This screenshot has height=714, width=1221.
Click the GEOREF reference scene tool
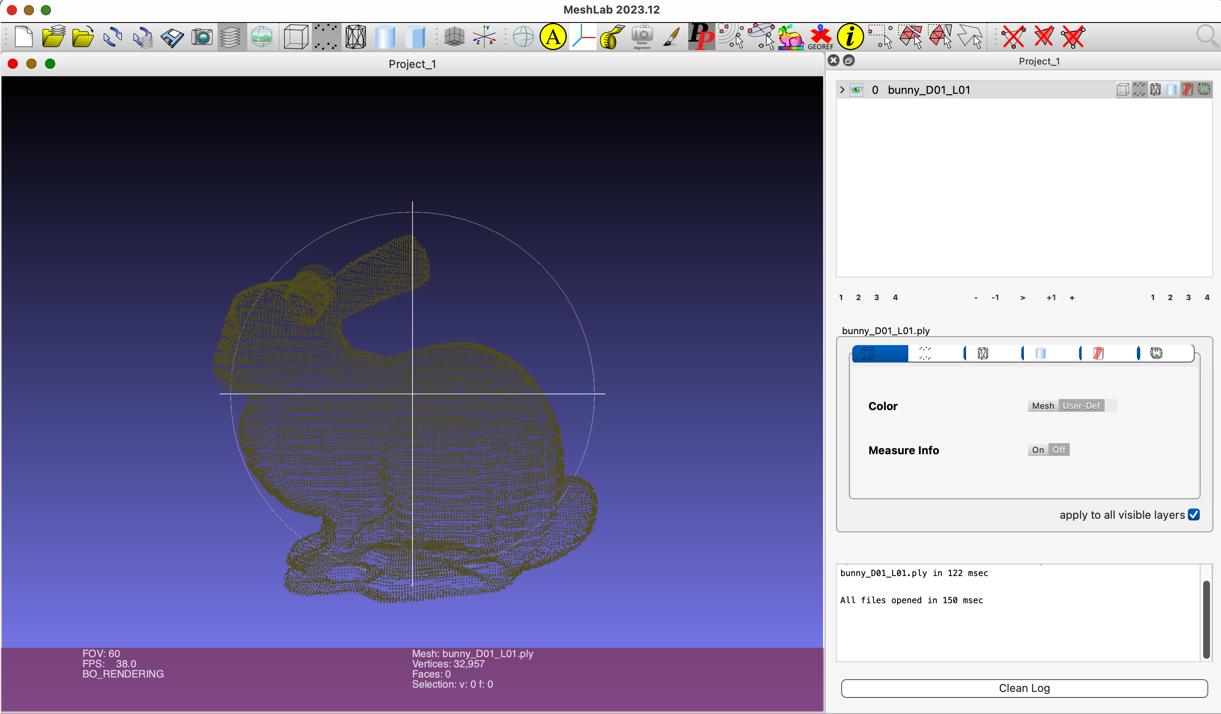(820, 37)
